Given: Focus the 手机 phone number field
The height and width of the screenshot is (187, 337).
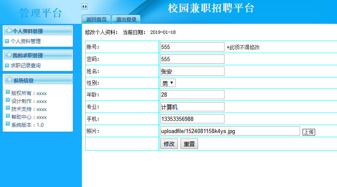Looking at the screenshot, I should pyautogui.click(x=192, y=119).
